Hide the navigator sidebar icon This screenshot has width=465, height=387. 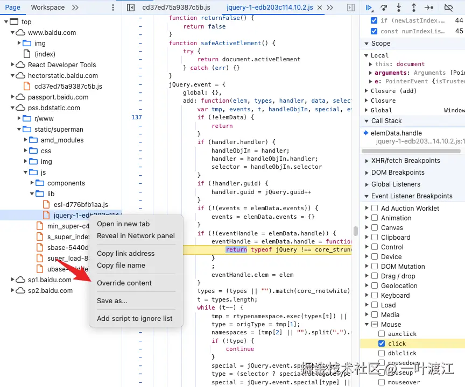tap(131, 8)
